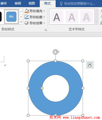Apply the second light gray WordArt style
Image resolution: width=102 pixels, height=120 pixels.
72,17
